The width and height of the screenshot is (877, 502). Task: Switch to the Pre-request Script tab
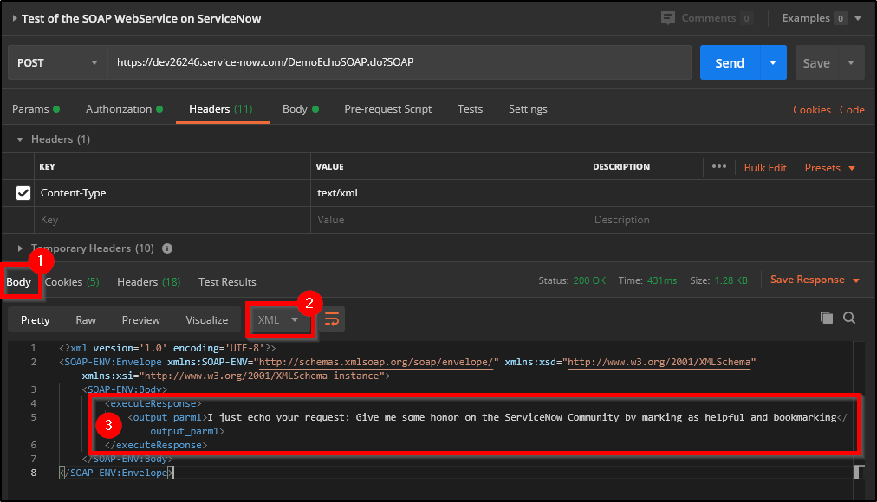387,109
